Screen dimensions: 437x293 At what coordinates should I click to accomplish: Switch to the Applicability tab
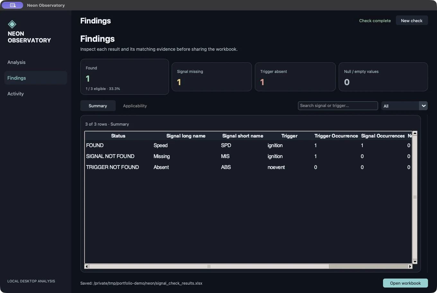[135, 106]
